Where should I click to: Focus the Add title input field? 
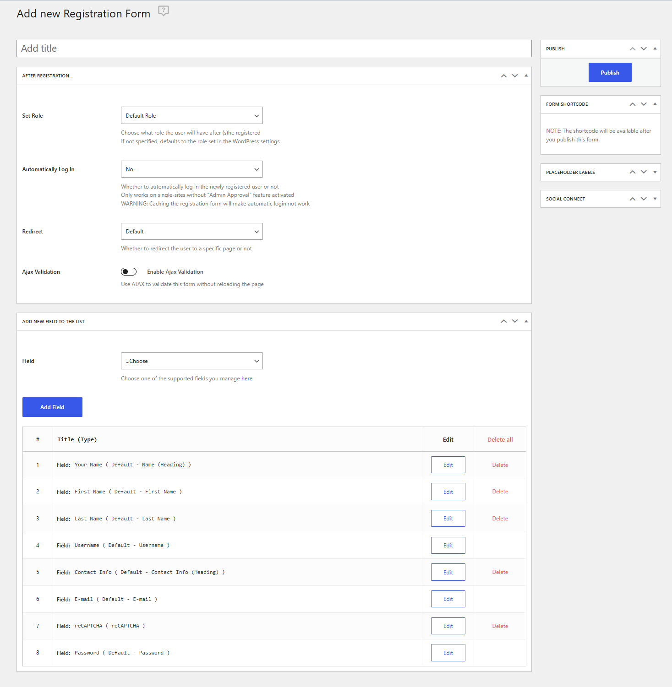[274, 49]
